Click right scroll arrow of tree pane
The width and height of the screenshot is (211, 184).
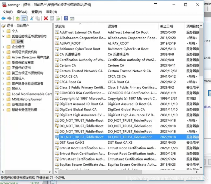(50, 172)
